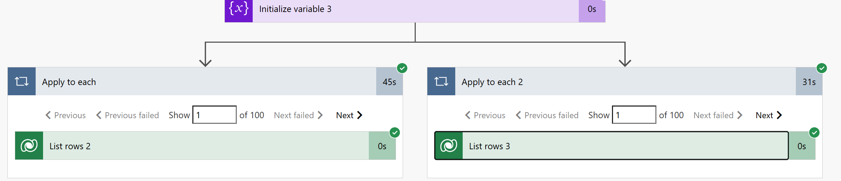Click the List rows 2 Dataverse icon
Image resolution: width=841 pixels, height=181 pixels.
click(29, 146)
